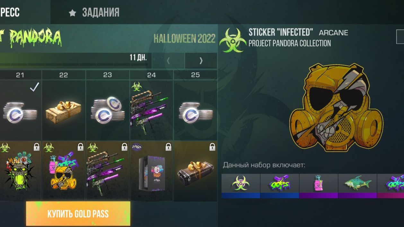Click the pass progress bar showing 11 дн.
The width and height of the screenshot is (404, 227).
point(75,61)
